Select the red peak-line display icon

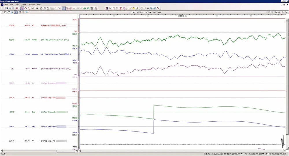pyautogui.click(x=26, y=8)
